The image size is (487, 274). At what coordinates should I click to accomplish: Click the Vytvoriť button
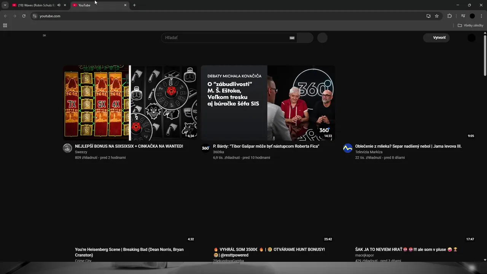click(436, 38)
